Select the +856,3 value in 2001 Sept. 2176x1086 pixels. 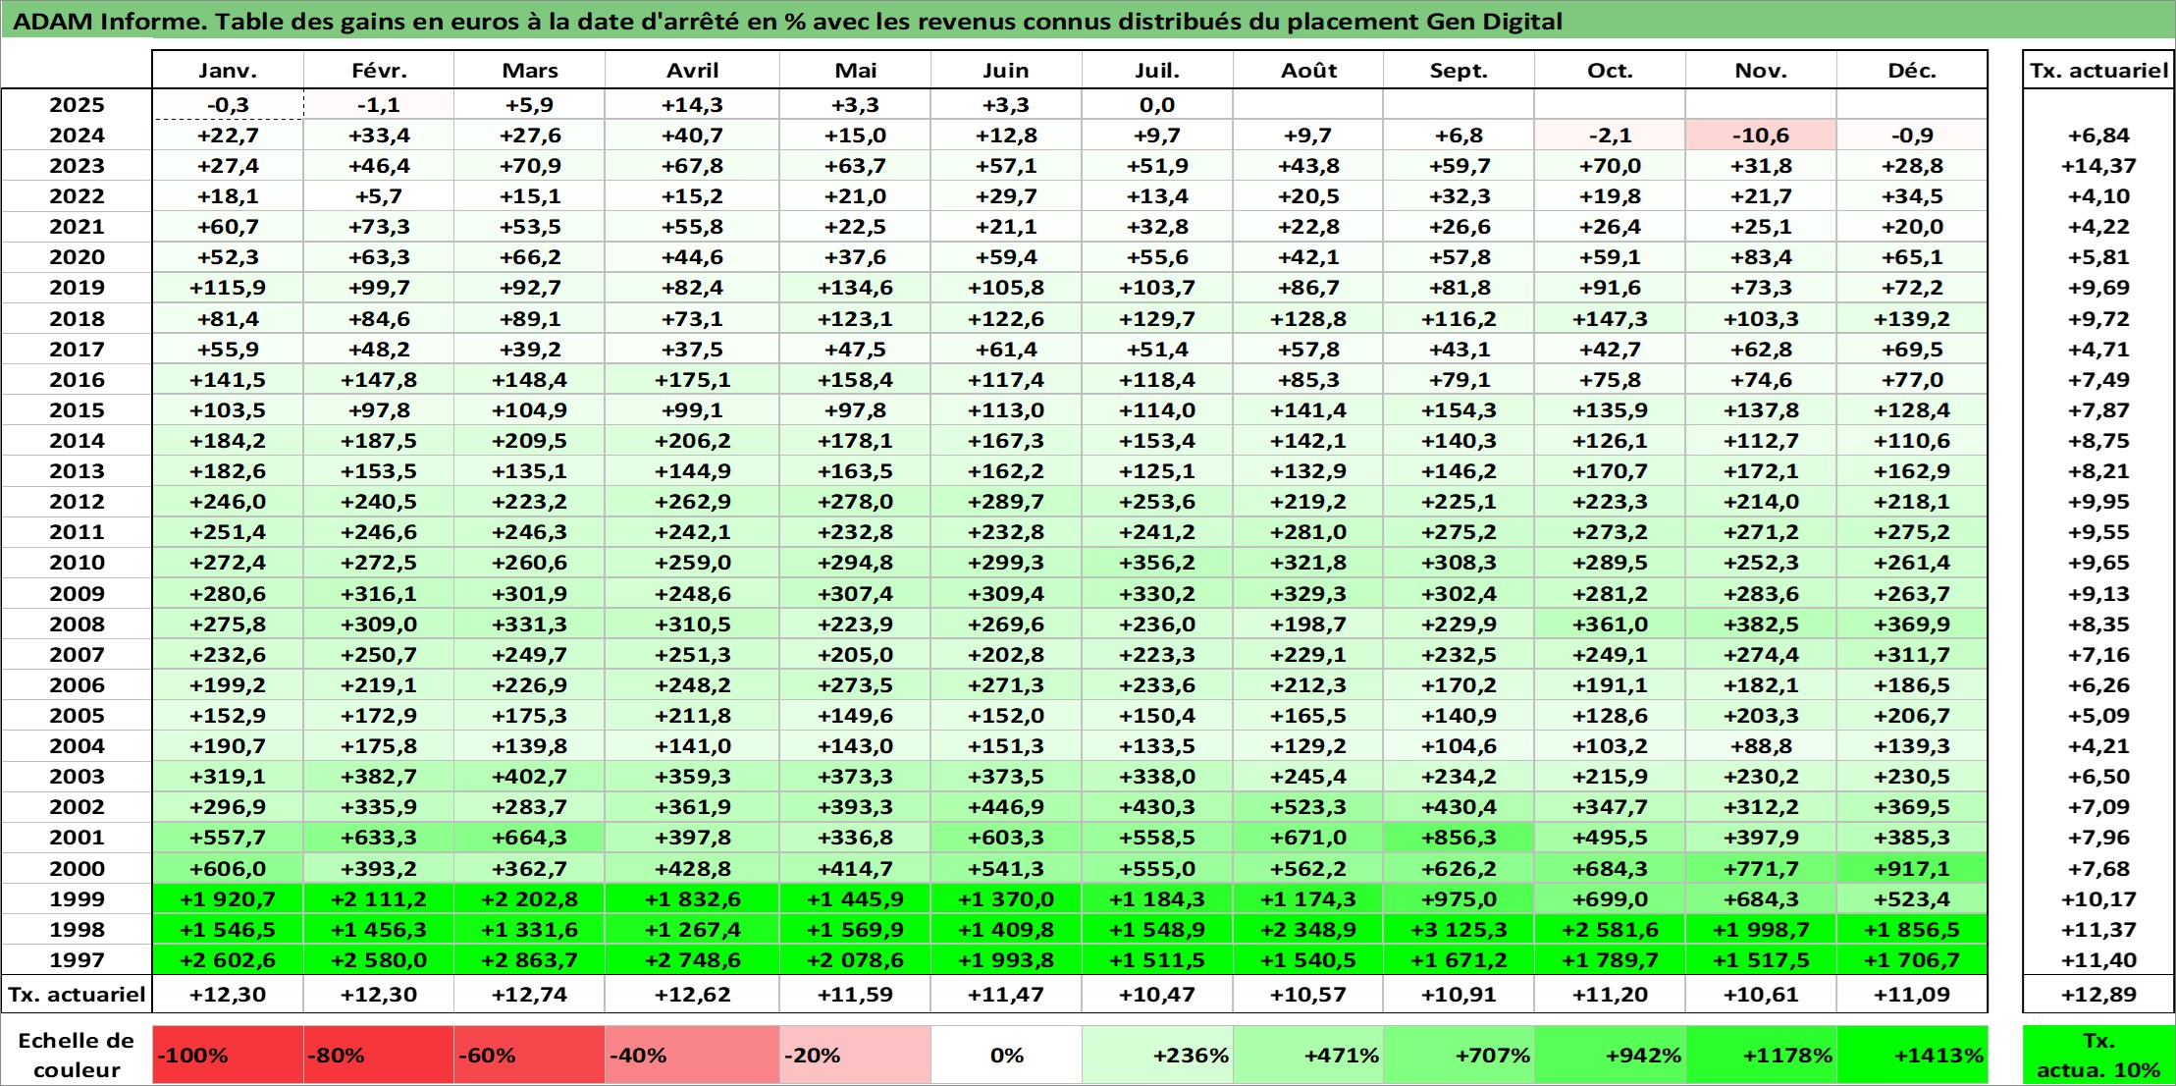click(1459, 837)
